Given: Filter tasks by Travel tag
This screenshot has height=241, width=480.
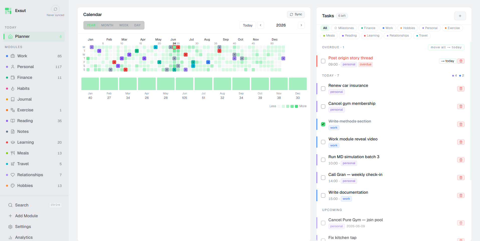Looking at the screenshot, I should [422, 36].
